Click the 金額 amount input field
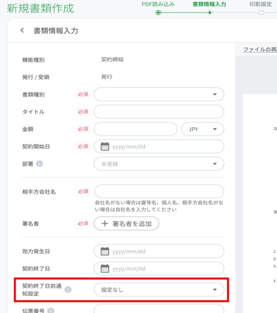Image resolution: width=277 pixels, height=313 pixels. click(x=135, y=129)
